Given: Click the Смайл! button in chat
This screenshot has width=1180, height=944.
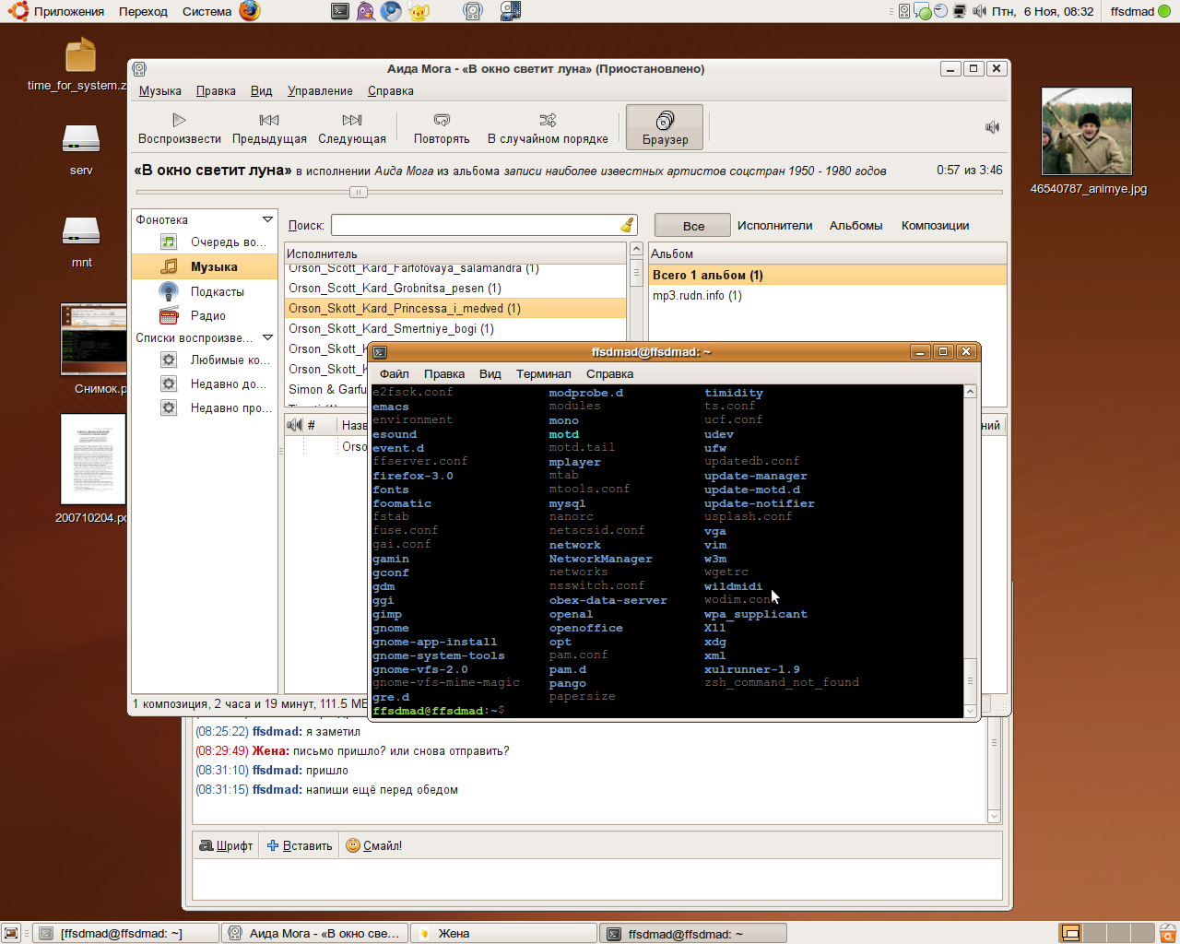Looking at the screenshot, I should pos(374,845).
